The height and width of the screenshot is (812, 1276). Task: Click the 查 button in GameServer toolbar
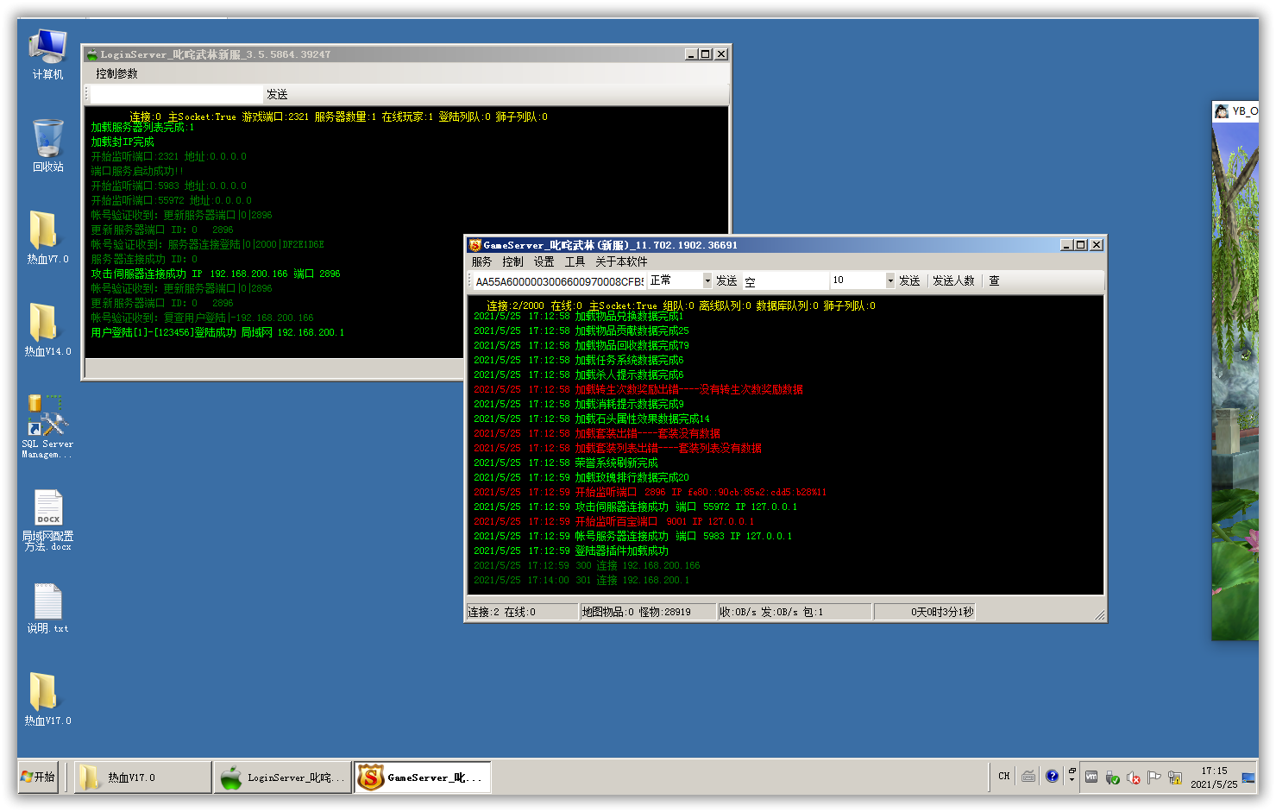994,280
